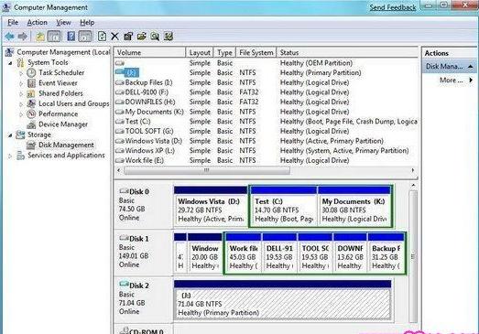Expand the Event Viewer node

[x=21, y=83]
